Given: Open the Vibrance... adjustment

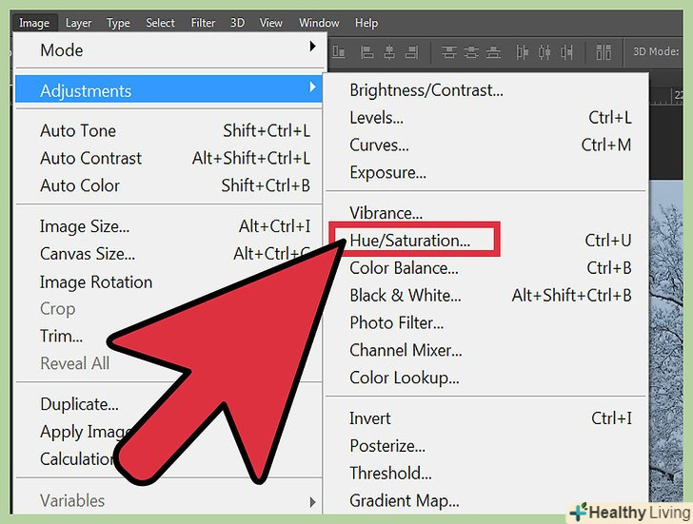Looking at the screenshot, I should coord(486,213).
